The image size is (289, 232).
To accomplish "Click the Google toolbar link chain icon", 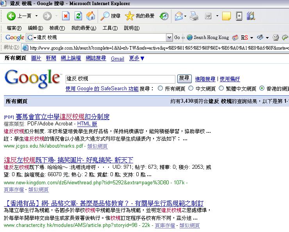I will [x=260, y=37].
